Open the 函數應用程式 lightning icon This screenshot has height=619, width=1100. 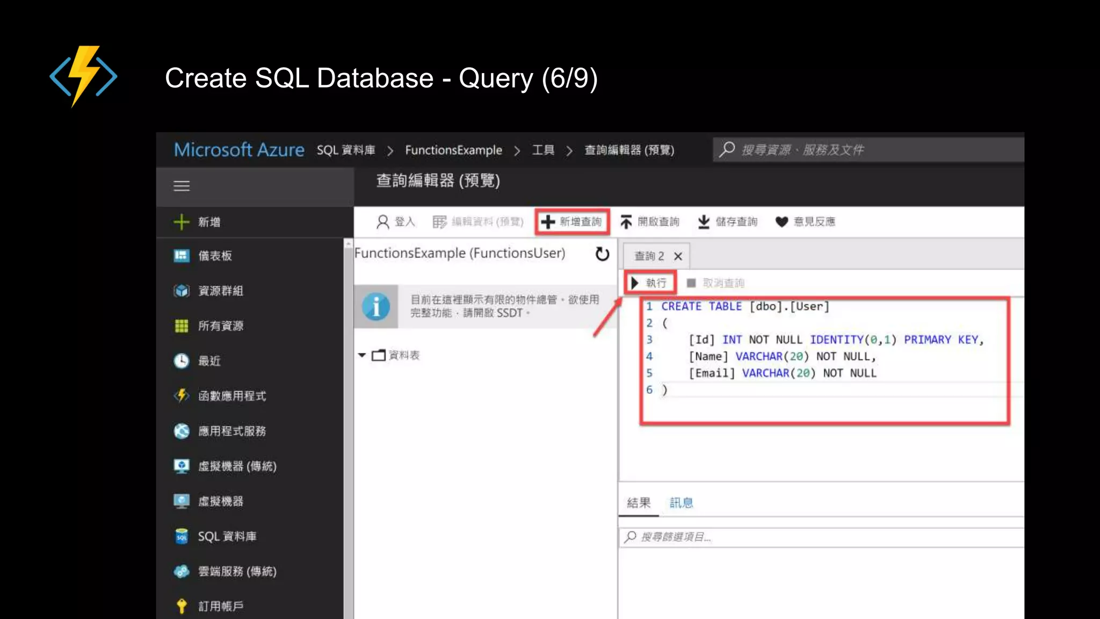(182, 395)
